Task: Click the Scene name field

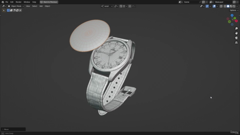Action: 191,2
